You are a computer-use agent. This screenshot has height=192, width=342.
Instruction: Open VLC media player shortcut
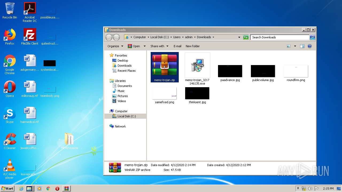pos(10,169)
